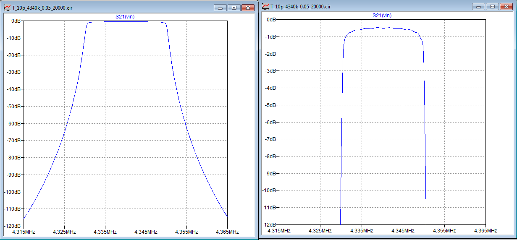Click -12dB axis label in right plot
This screenshot has width=517, height=240.
point(270,224)
